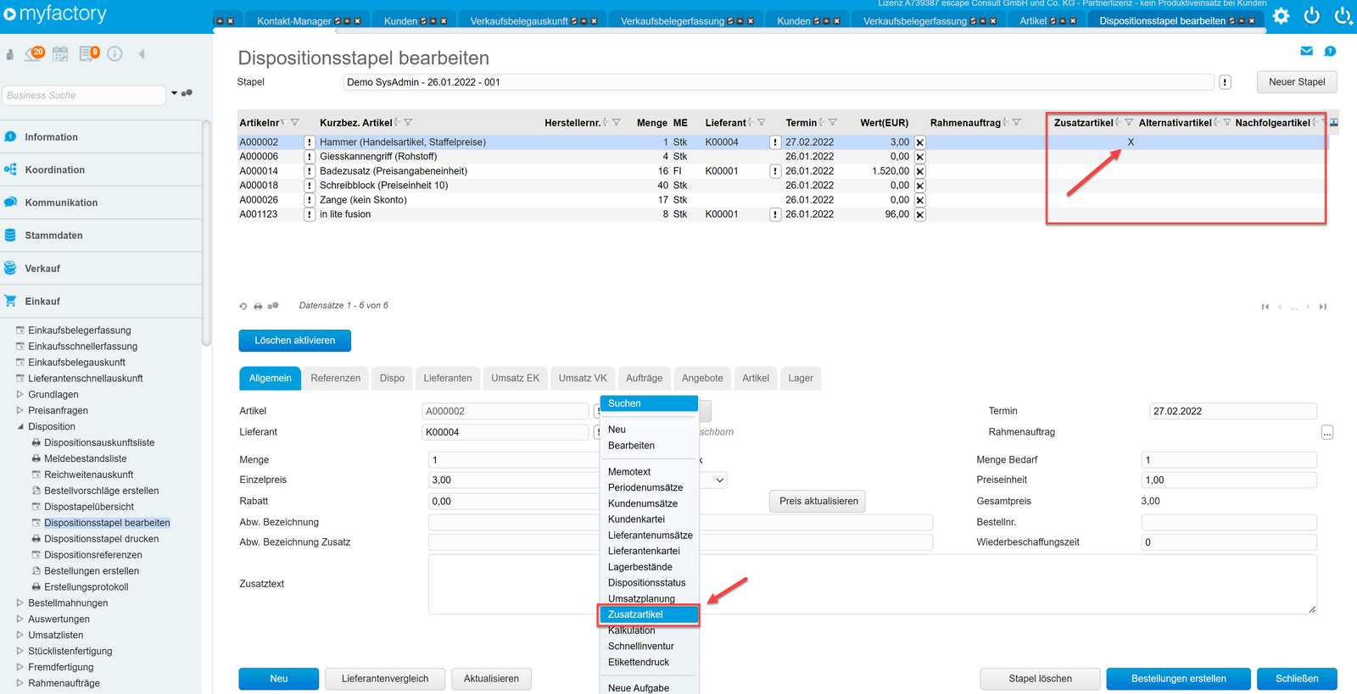Open Dispositionsauskunftsliste in the tree
Viewport: 1357px width, 694px height.
click(99, 443)
